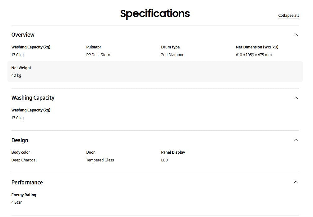This screenshot has width=313, height=217.
Task: Collapse the Performance section chevron
Action: click(296, 182)
